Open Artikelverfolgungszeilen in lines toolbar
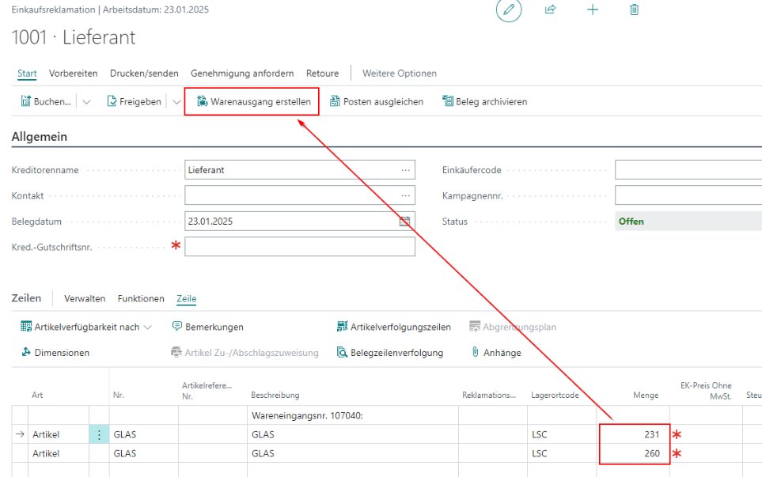762x477 pixels. pos(393,327)
